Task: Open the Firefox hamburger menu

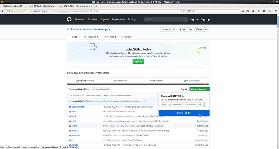Action: click(276, 11)
